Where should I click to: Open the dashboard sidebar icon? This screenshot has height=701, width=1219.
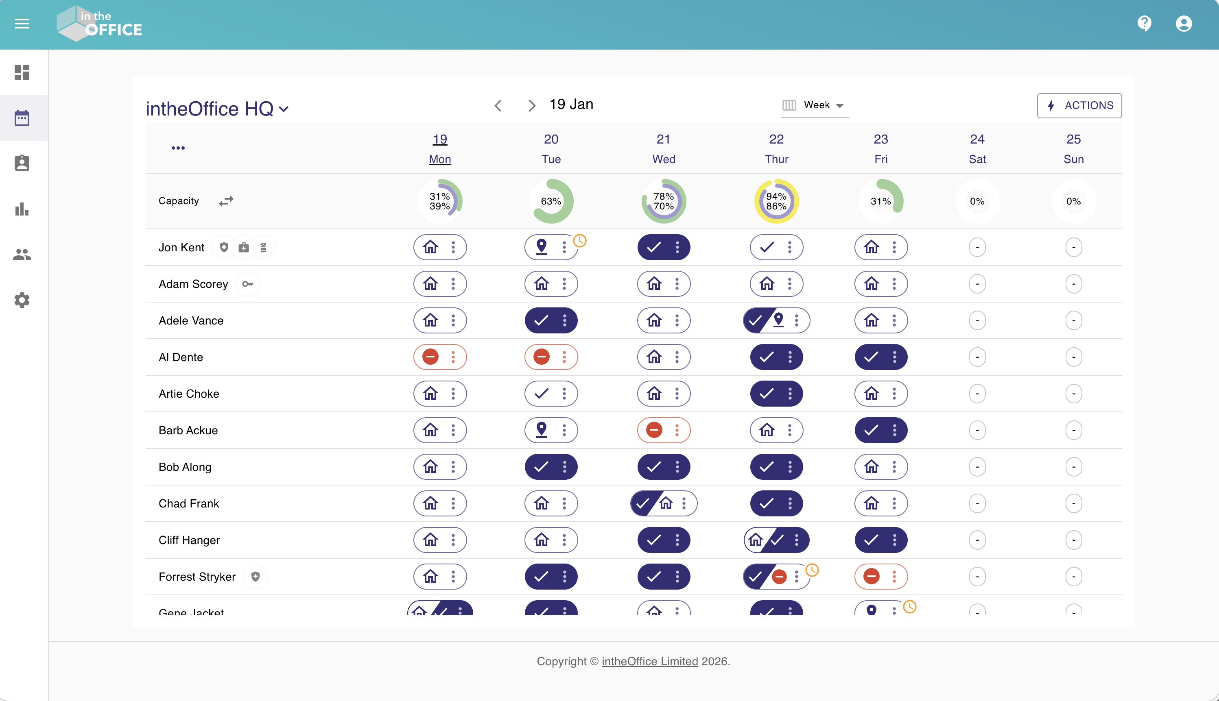click(22, 72)
